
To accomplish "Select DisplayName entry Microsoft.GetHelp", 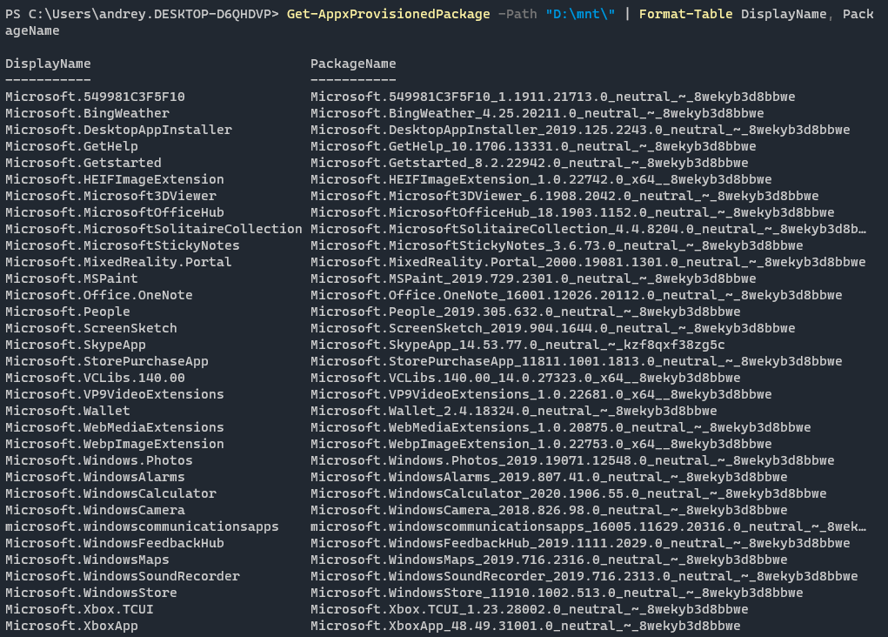I will point(72,146).
